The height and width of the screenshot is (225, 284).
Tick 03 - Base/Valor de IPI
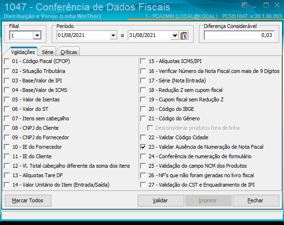point(7,81)
